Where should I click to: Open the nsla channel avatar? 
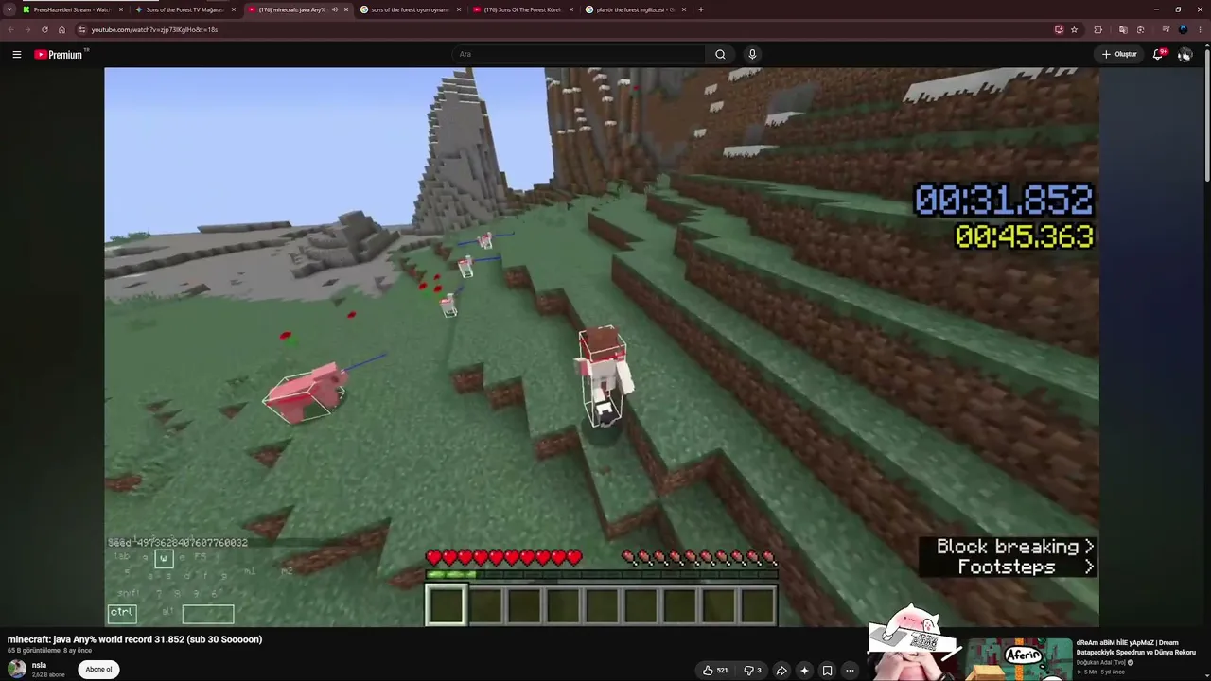(17, 669)
